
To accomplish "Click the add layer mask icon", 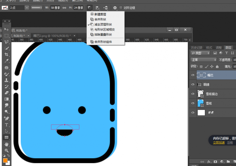I will click(x=215, y=162).
